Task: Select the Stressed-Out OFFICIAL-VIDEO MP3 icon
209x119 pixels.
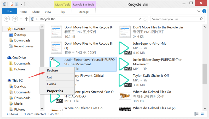Action: point(56,98)
